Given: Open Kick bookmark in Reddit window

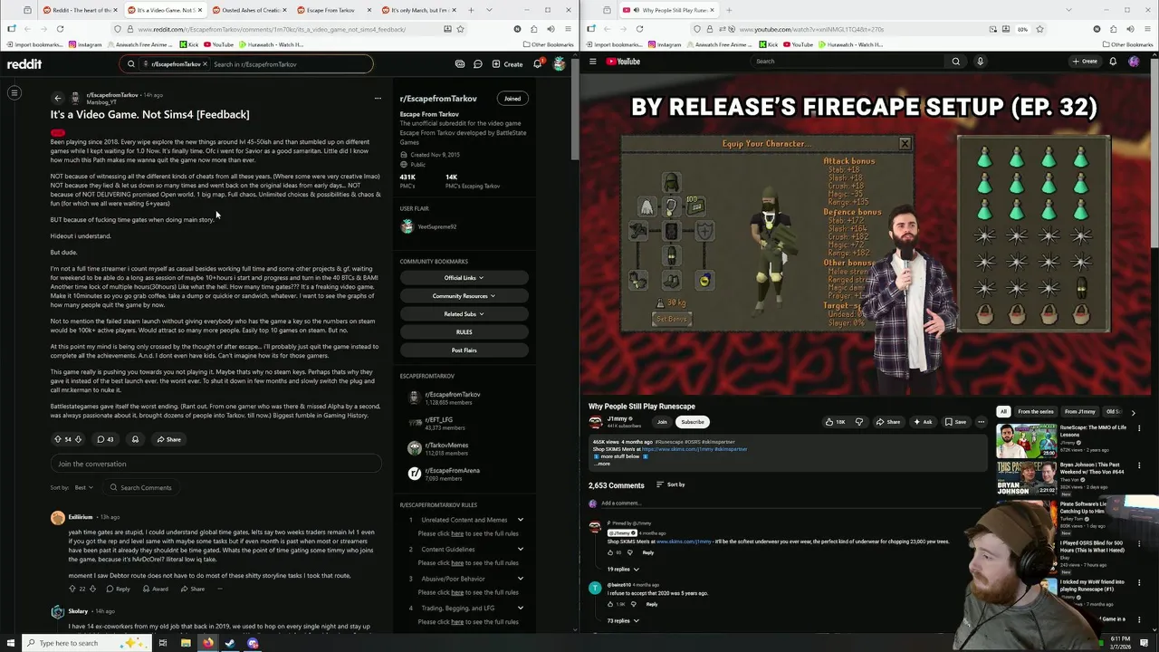Looking at the screenshot, I should (x=188, y=44).
